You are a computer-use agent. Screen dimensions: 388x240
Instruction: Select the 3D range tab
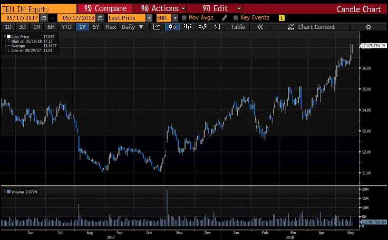pos(22,27)
